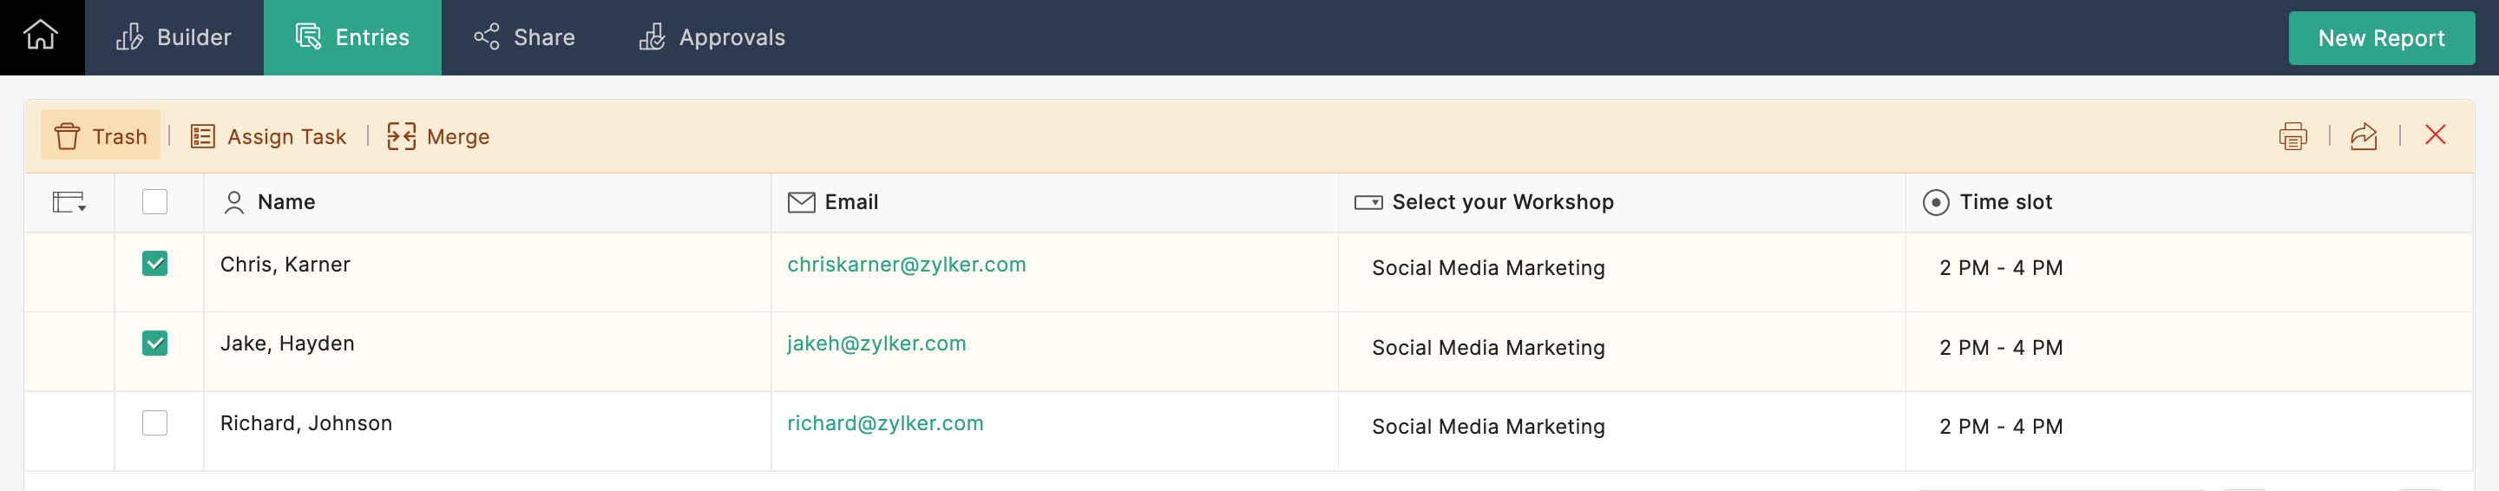Go to the home icon

(41, 37)
